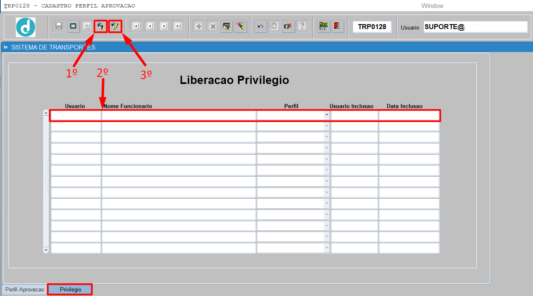The height and width of the screenshot is (296, 533).
Task: Switch to the Perfil Aprovacao tab
Action: 25,289
